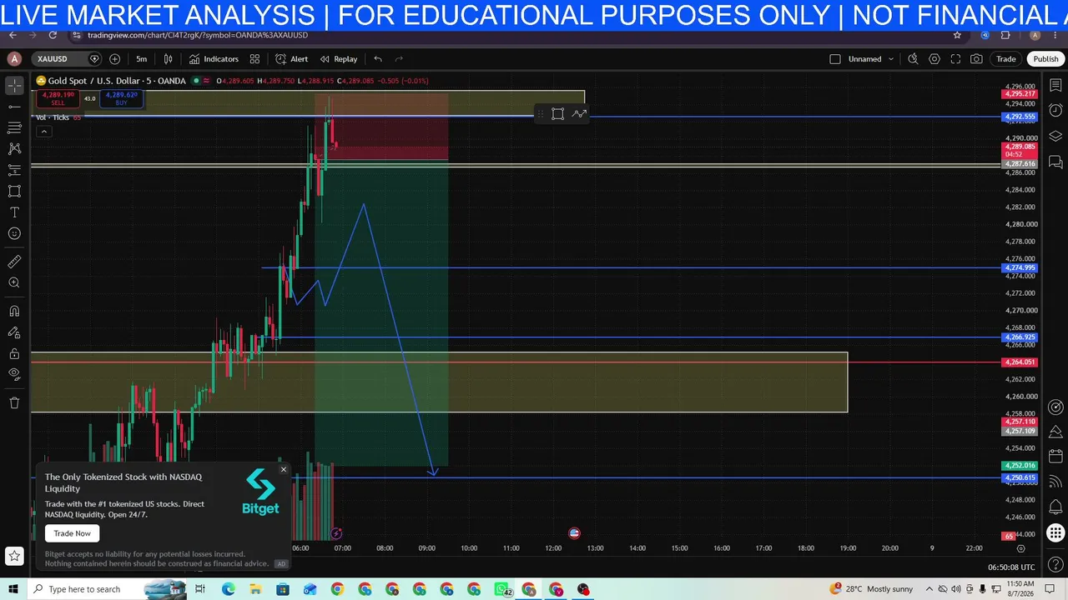This screenshot has height=600, width=1068.
Task: Remove objects with the trash icon
Action: click(14, 402)
